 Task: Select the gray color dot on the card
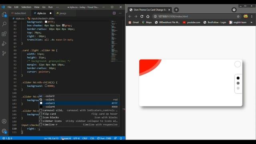[238, 83]
